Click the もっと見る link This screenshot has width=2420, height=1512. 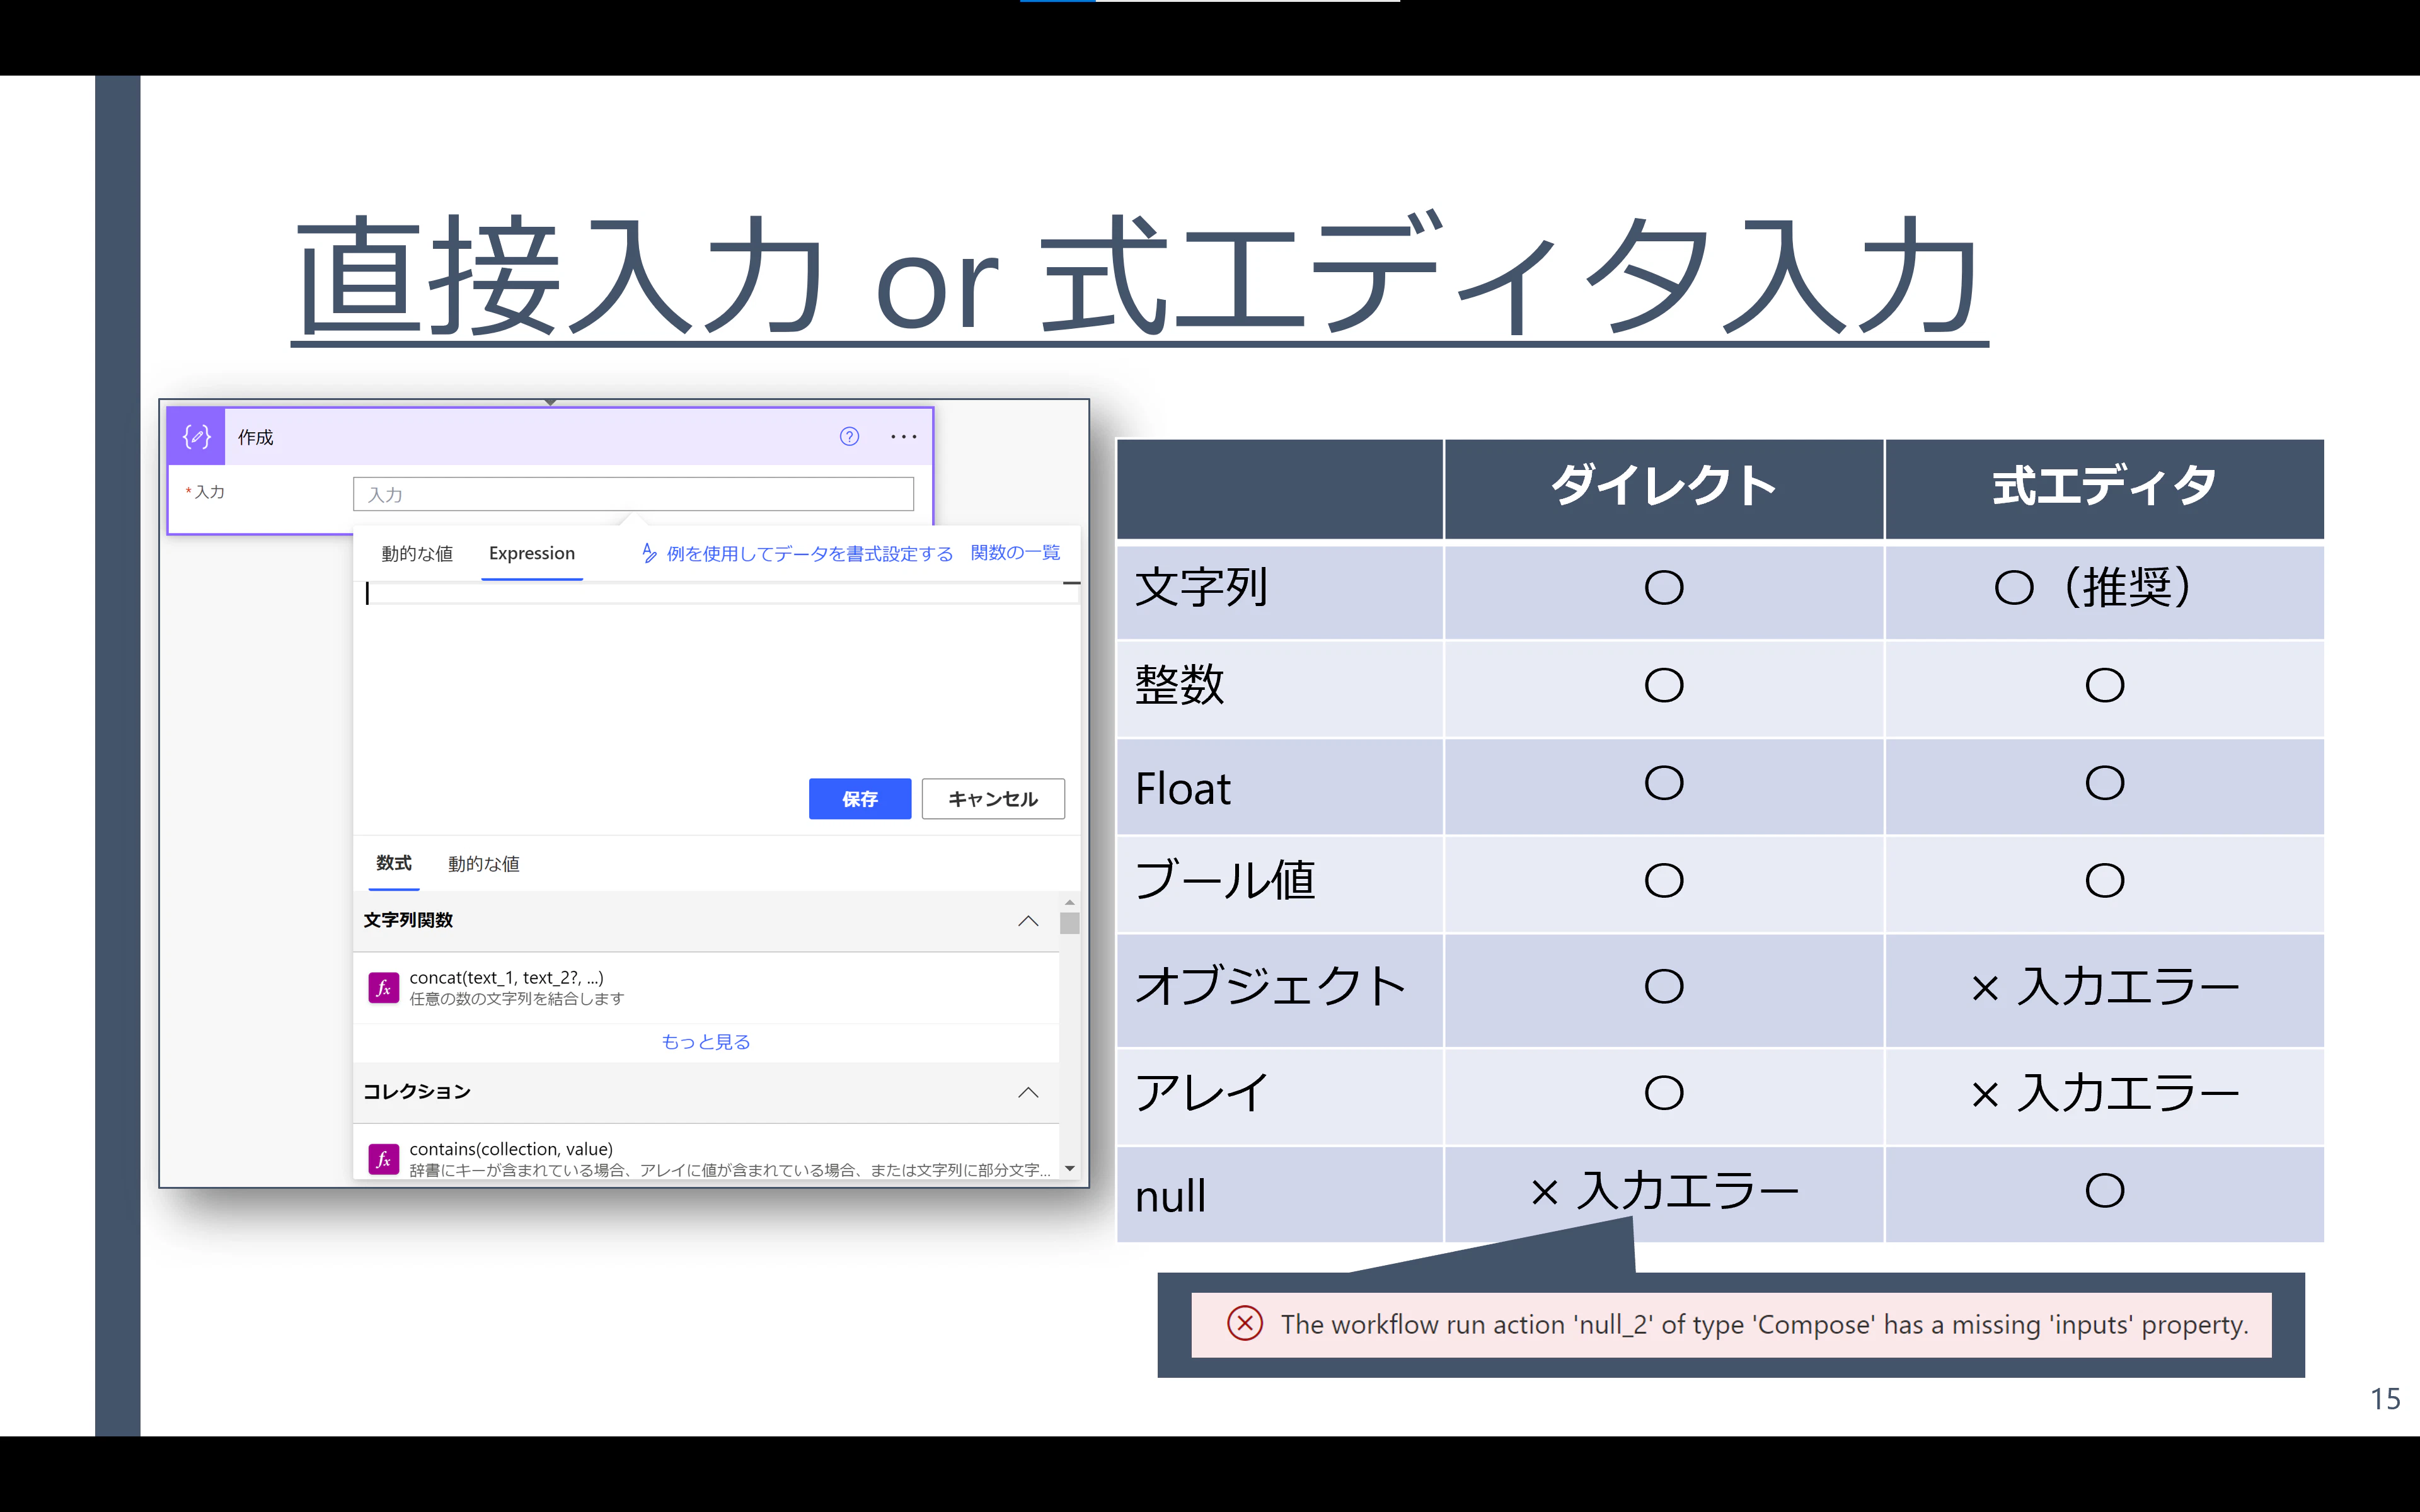click(706, 1042)
